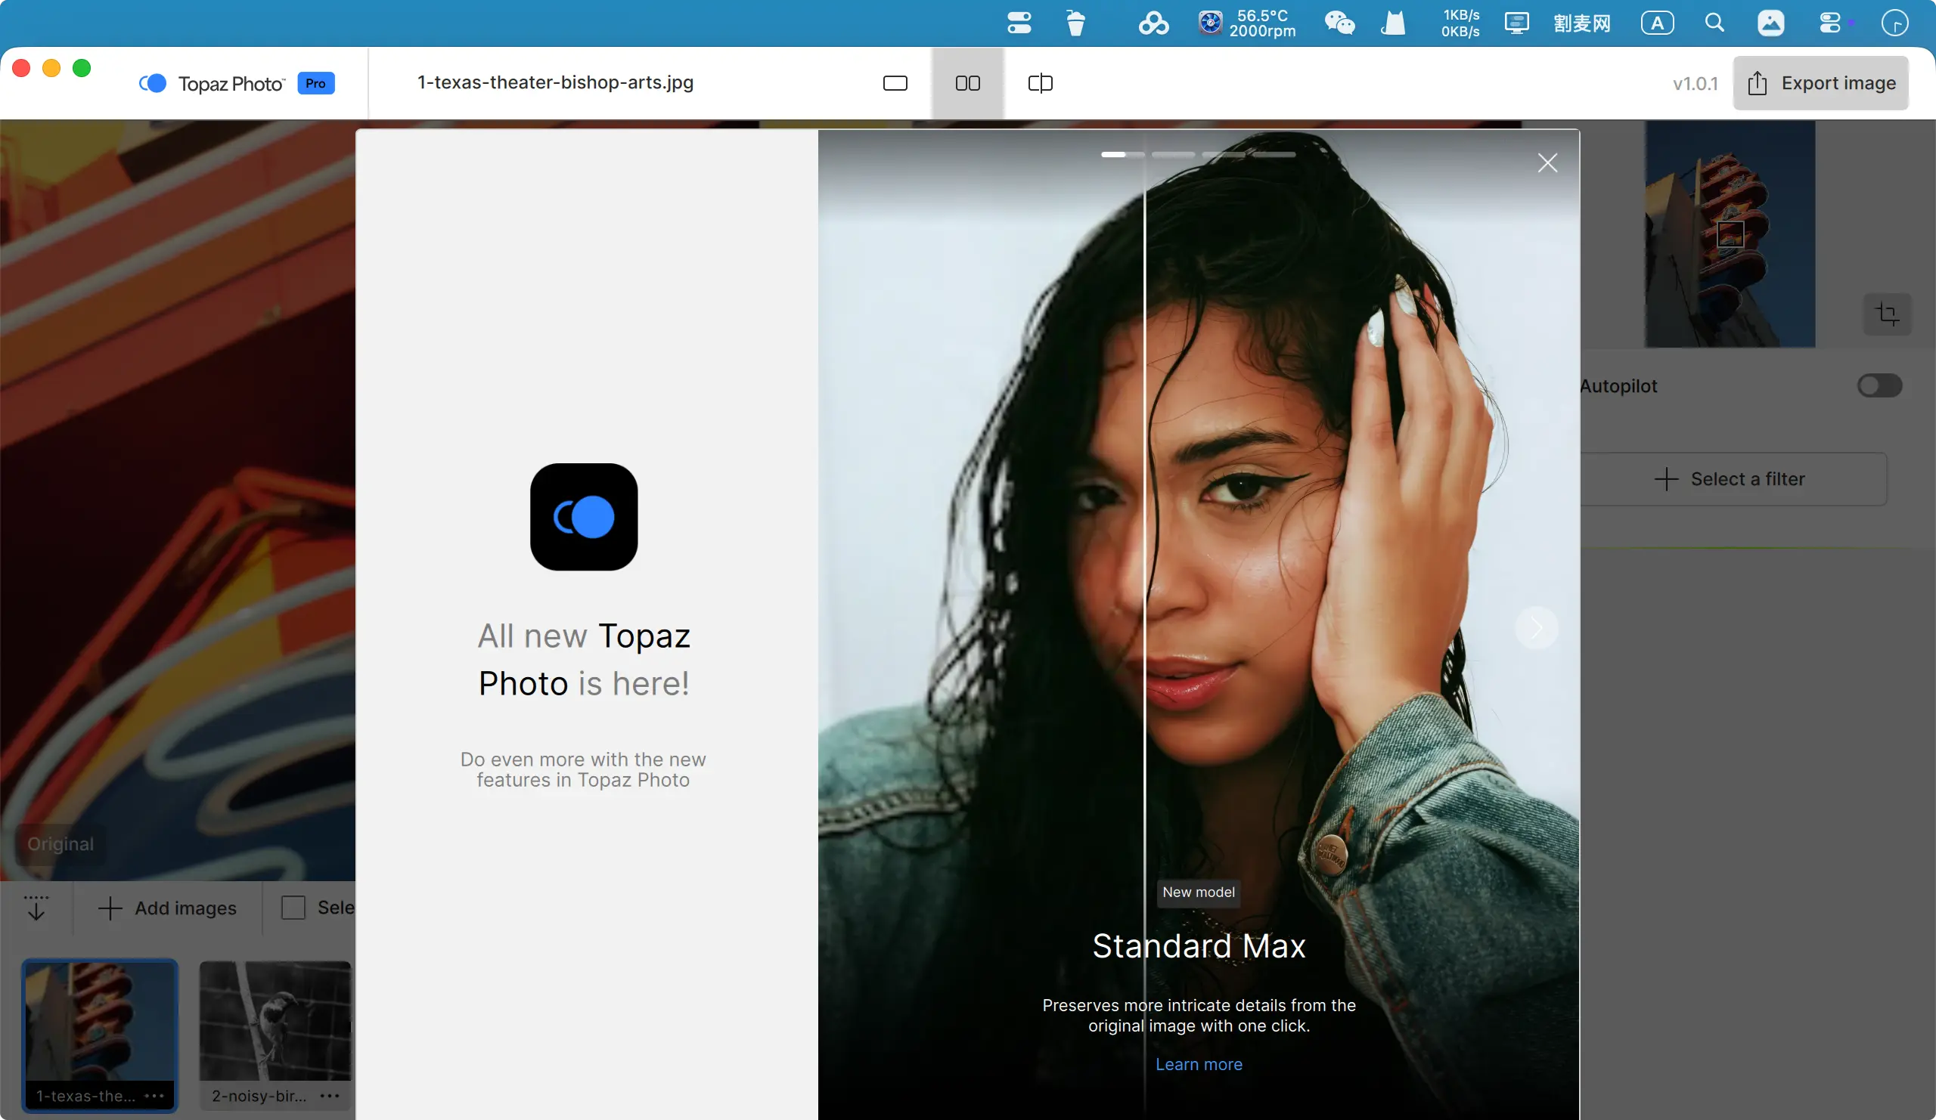Screen dimensions: 1936x1120
Task: Click Add images button
Action: click(167, 908)
